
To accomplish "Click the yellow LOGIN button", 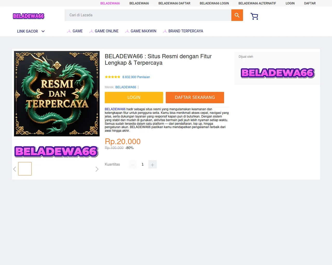I will (134, 98).
